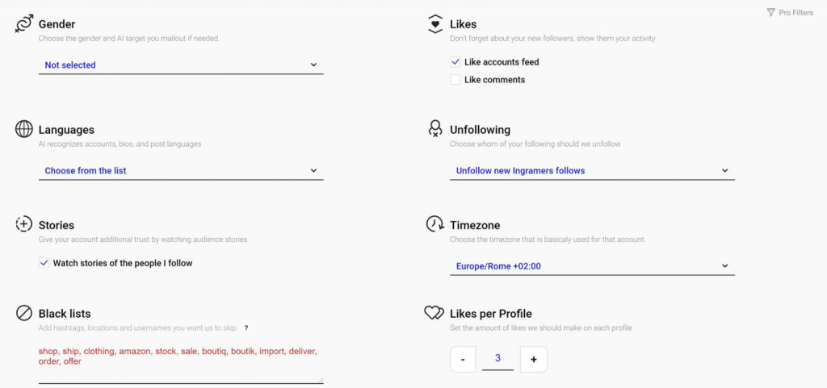Uncheck Like accounts feed checkbox

(455, 62)
